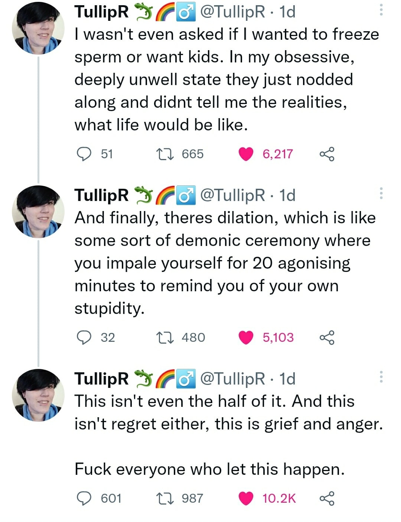Reply to the dilation tweet
Viewport: 401px width, 522px height.
coord(84,337)
